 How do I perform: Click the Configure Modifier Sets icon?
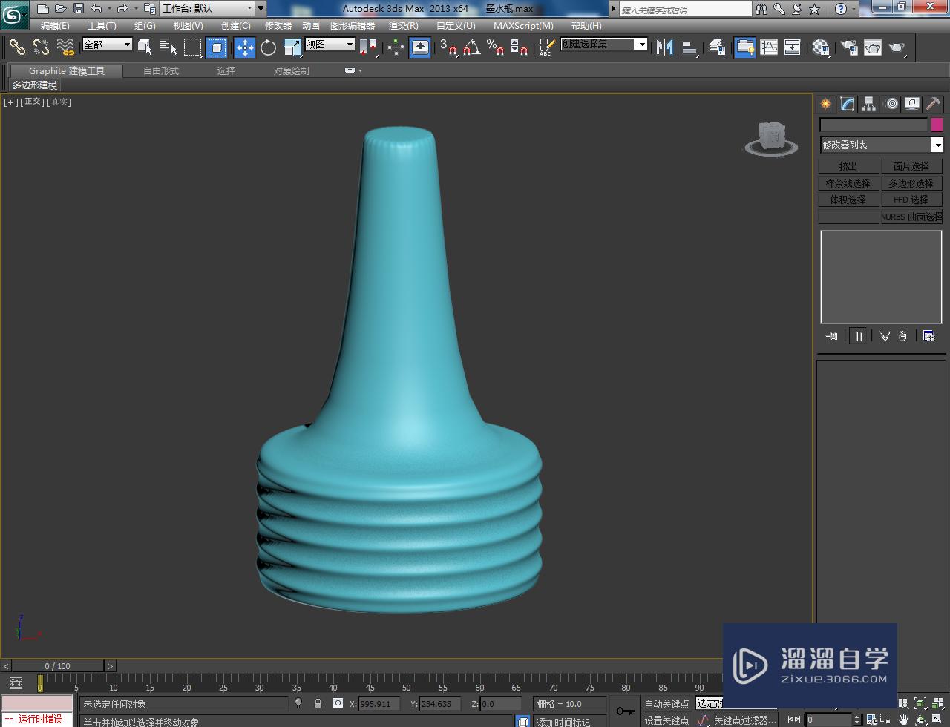coord(928,336)
